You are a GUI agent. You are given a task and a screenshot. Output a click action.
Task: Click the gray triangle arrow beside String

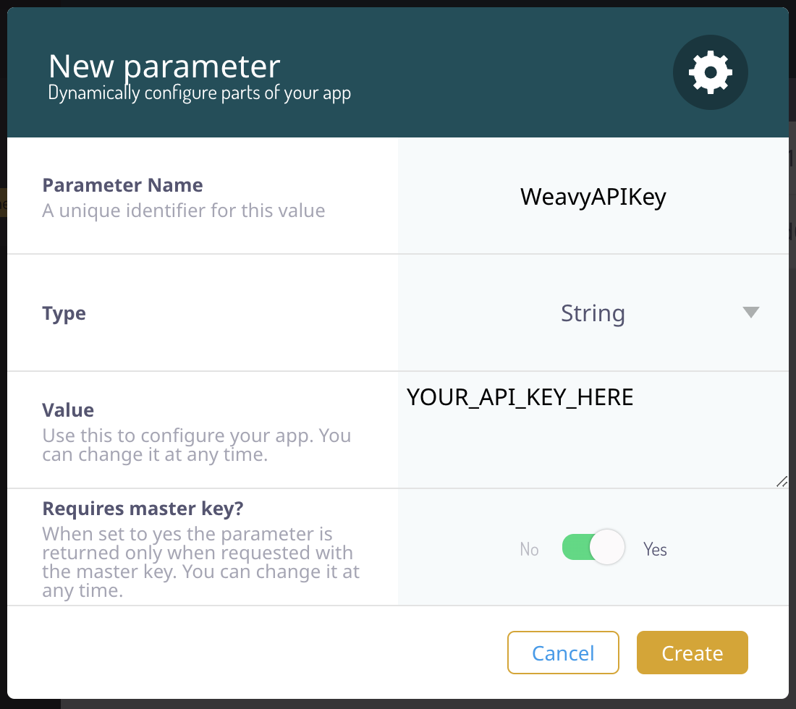tap(750, 313)
